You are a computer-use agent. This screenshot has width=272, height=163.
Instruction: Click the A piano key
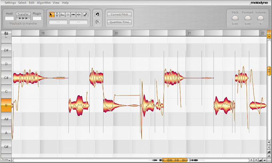coord(6,133)
